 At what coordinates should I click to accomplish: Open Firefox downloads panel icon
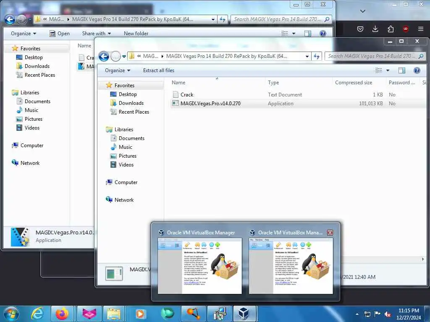click(x=375, y=29)
